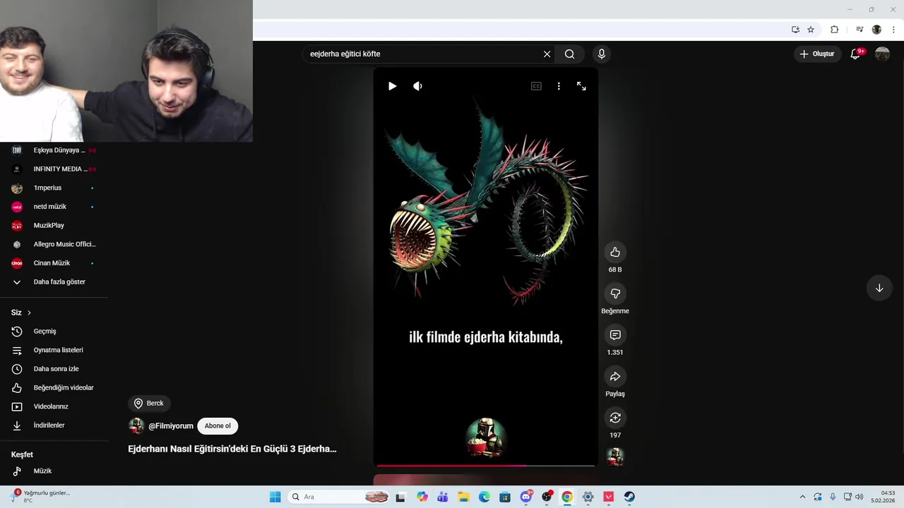The image size is (904, 508).
Task: Bookmark this page with the star icon
Action: [x=811, y=30]
